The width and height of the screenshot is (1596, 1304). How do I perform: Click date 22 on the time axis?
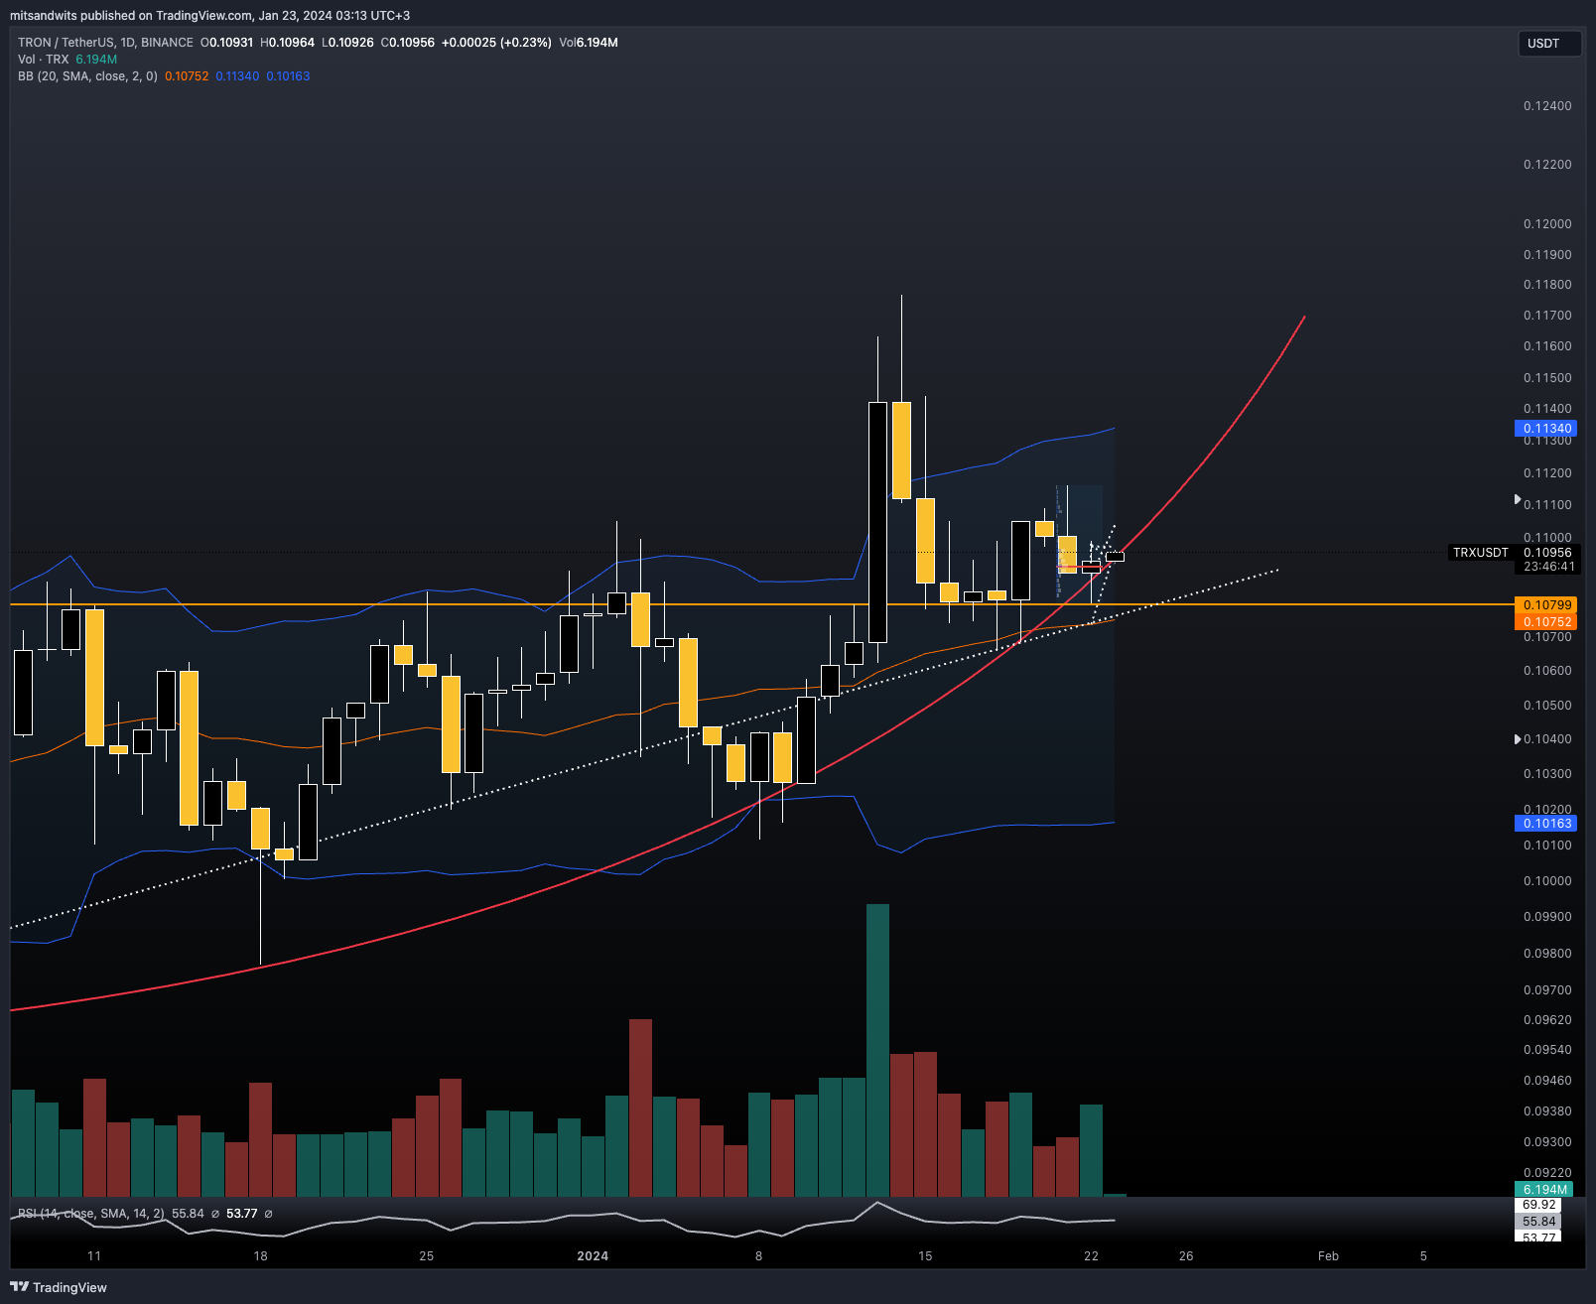(x=1091, y=1256)
